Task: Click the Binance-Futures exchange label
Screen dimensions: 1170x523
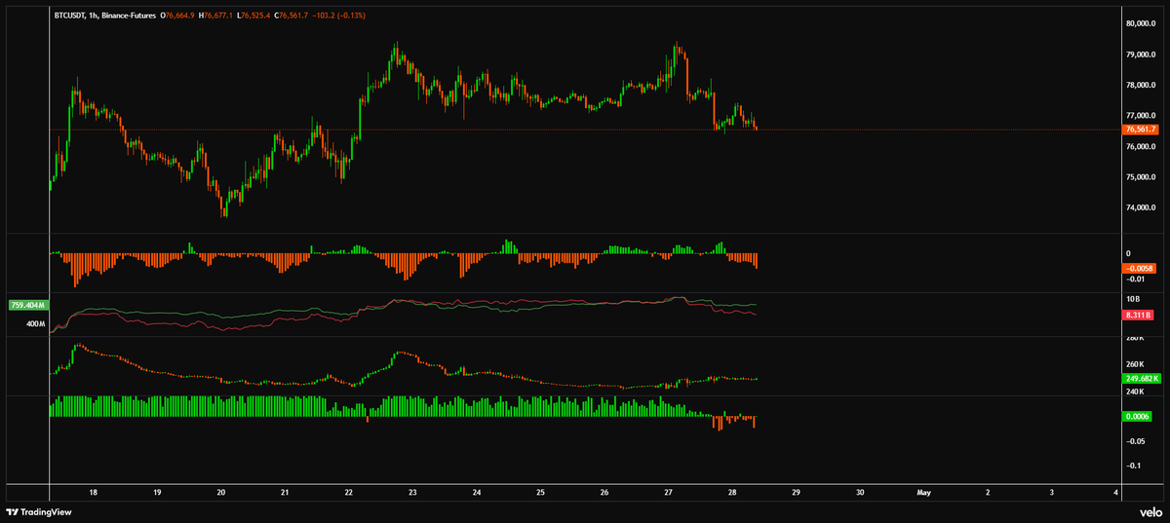Action: tap(132, 15)
